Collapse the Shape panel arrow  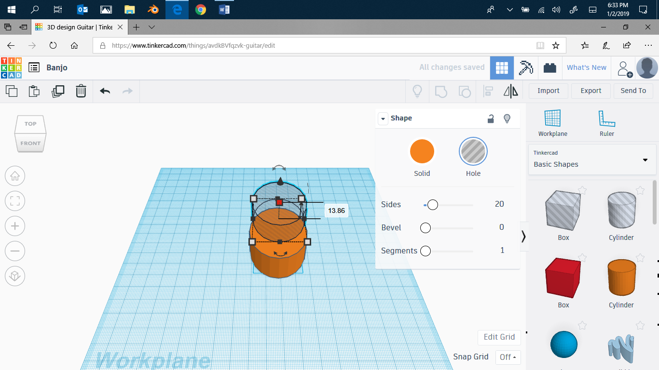pos(383,119)
